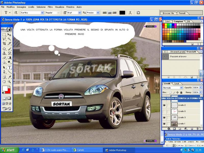Open the Regular font style dropdown
The height and width of the screenshot is (153, 204).
[x=58, y=12]
